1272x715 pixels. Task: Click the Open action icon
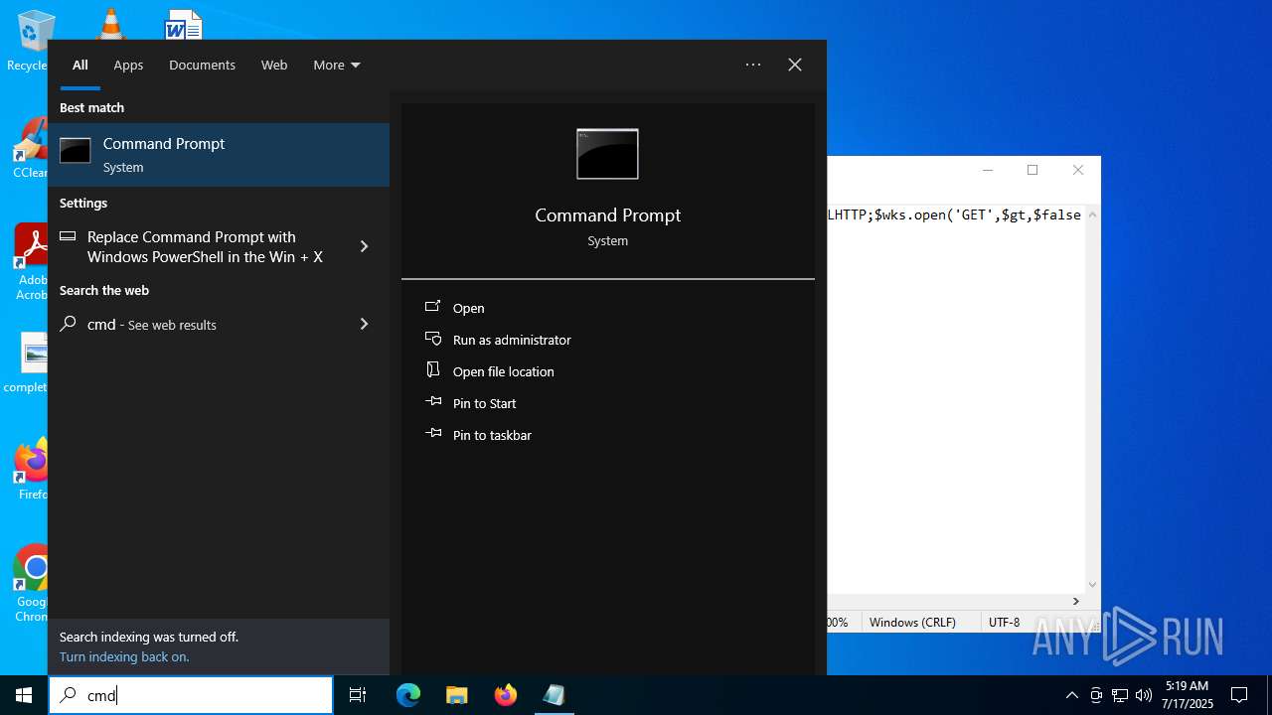[433, 308]
